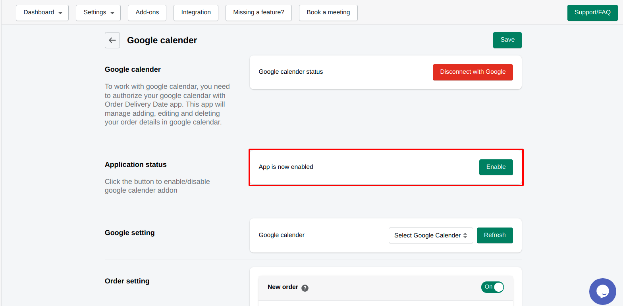Click Disconnect with Google button
Screen dimensions: 623x306
pos(473,72)
